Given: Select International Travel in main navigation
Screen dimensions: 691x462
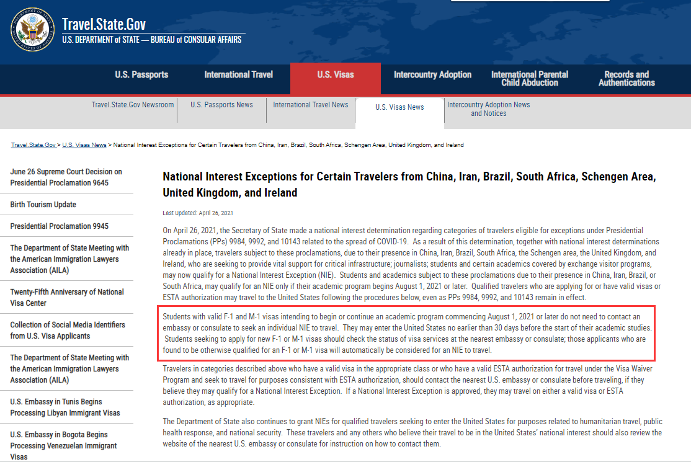Looking at the screenshot, I should coord(238,74).
